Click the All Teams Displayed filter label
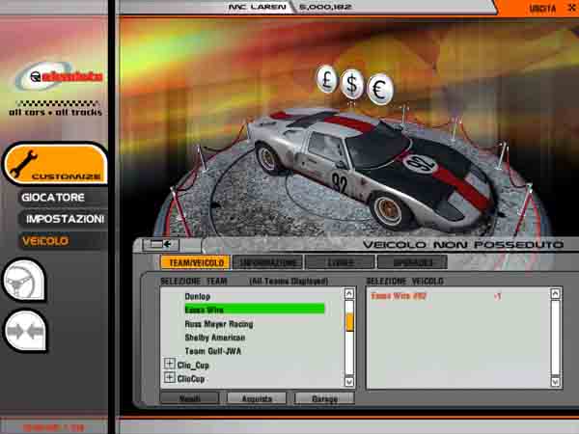This screenshot has height=434, width=579. pos(289,282)
